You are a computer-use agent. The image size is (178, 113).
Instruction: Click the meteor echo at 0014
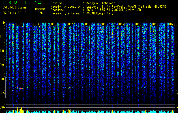pos(70,88)
